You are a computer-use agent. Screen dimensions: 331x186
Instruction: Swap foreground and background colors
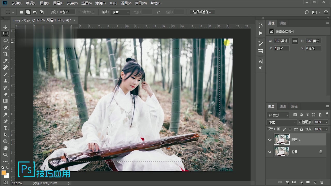coord(8,168)
